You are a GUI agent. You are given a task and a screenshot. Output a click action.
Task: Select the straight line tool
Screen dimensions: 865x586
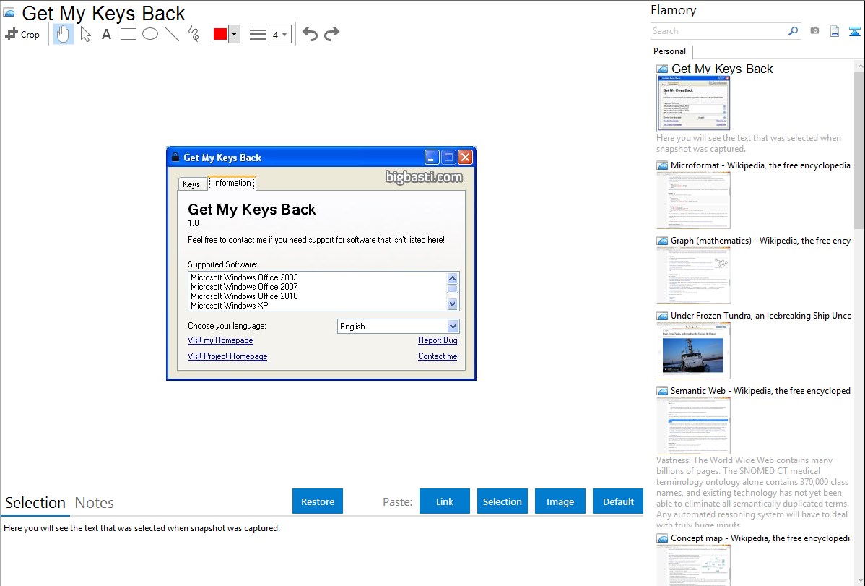(172, 34)
